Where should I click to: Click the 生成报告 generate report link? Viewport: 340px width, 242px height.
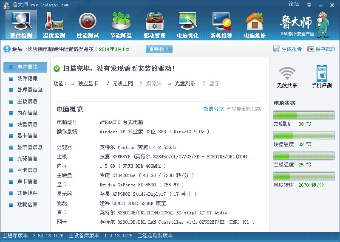tap(287, 49)
